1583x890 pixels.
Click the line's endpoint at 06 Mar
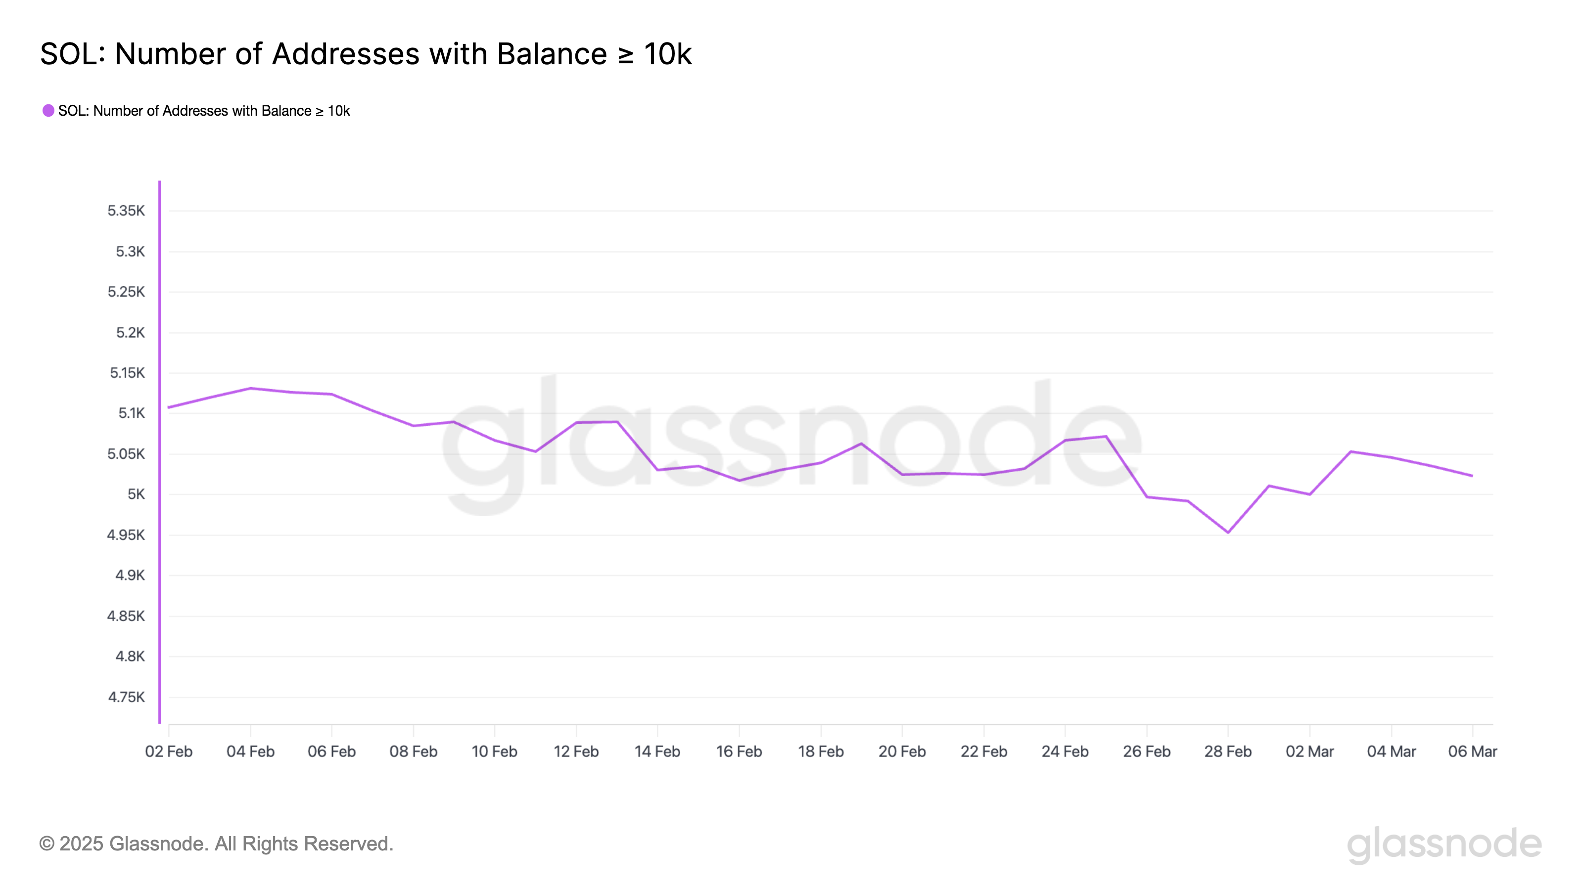1472,475
